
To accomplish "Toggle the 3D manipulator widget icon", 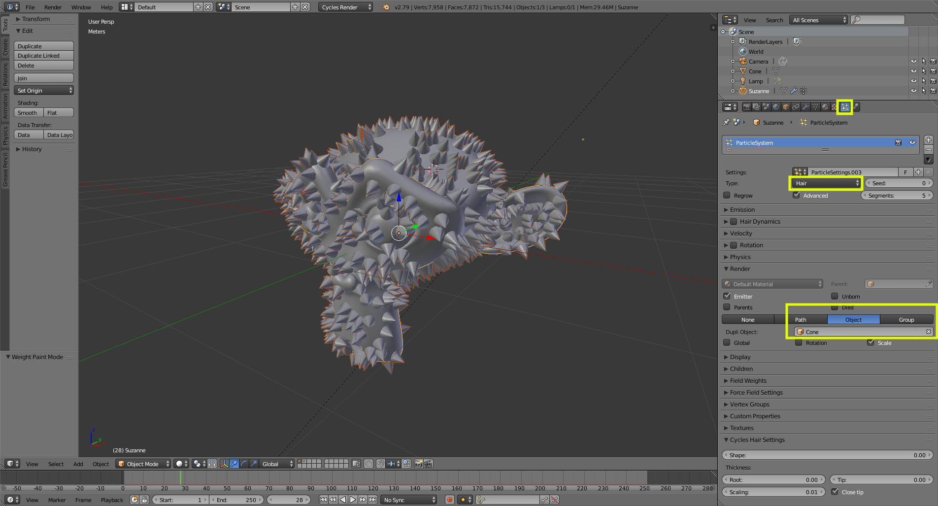I will [x=224, y=464].
